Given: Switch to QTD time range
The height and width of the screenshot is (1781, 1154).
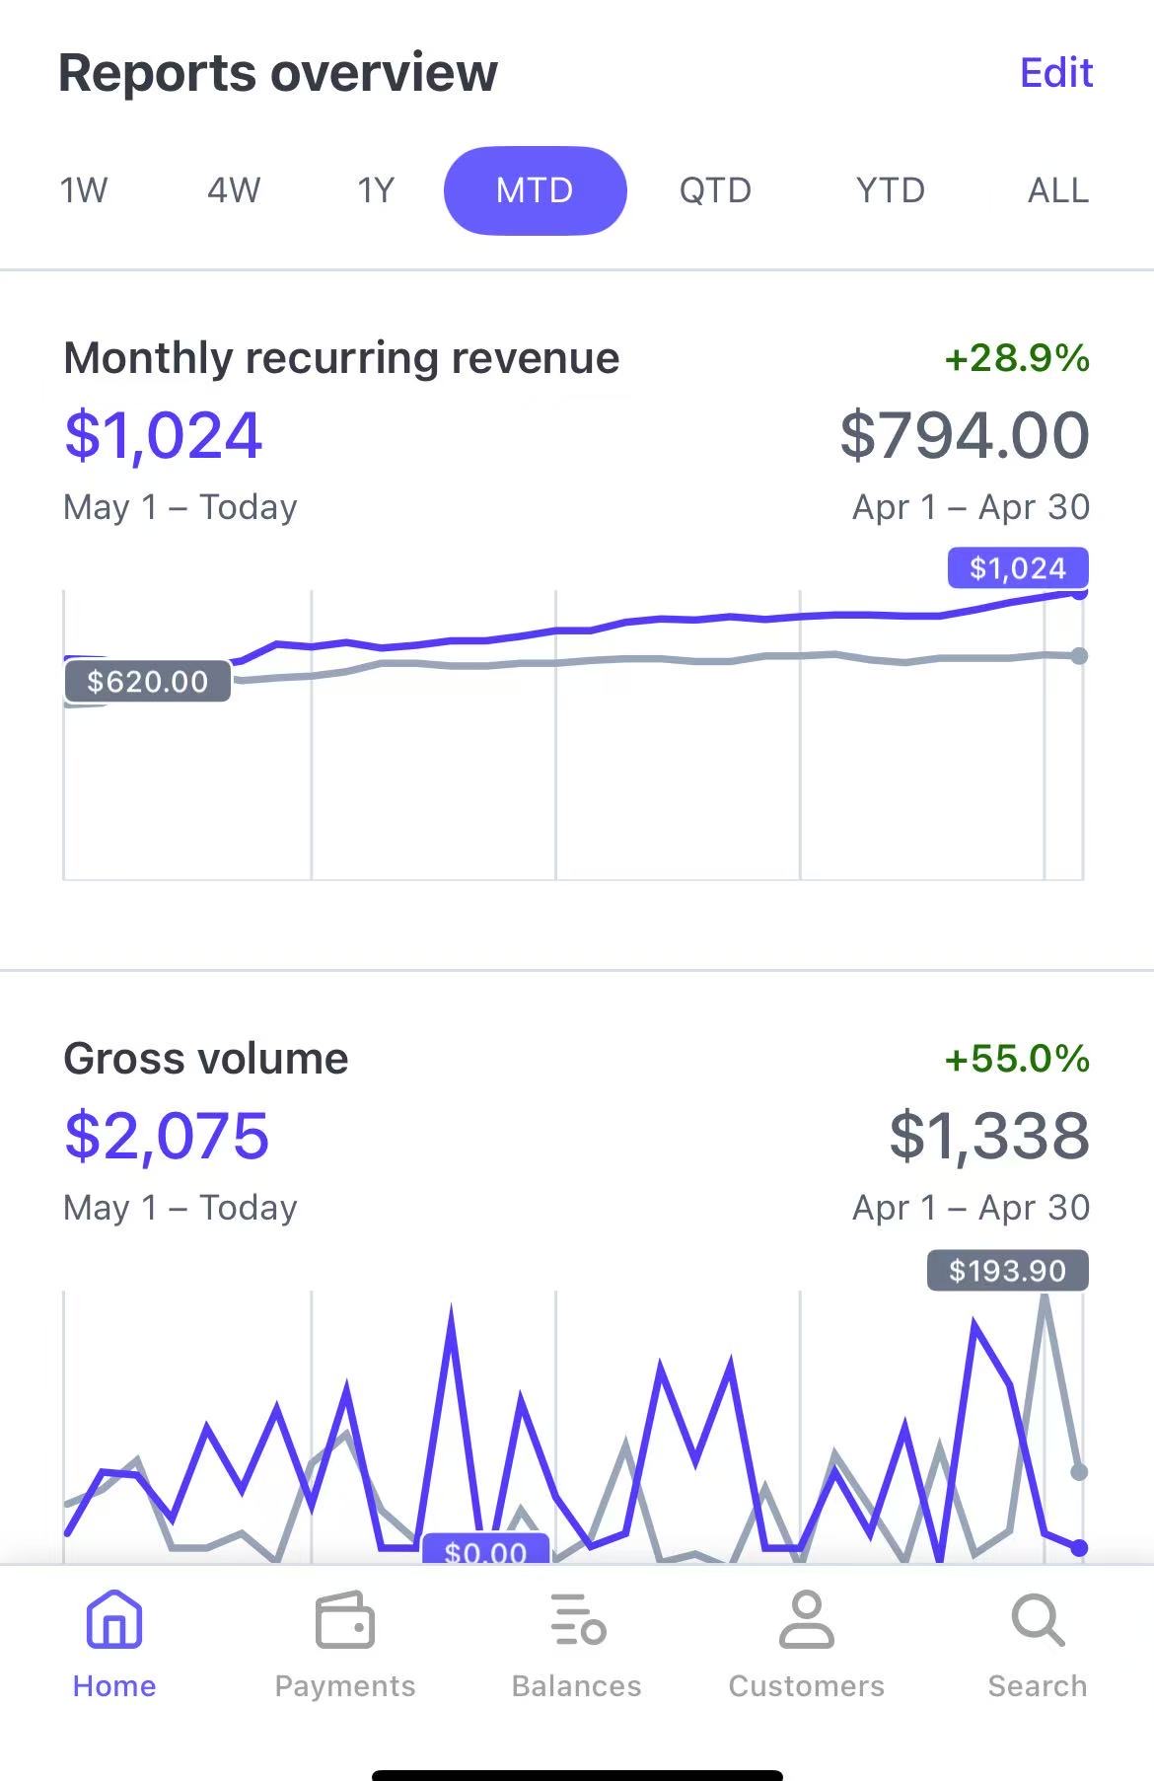Looking at the screenshot, I should point(715,190).
